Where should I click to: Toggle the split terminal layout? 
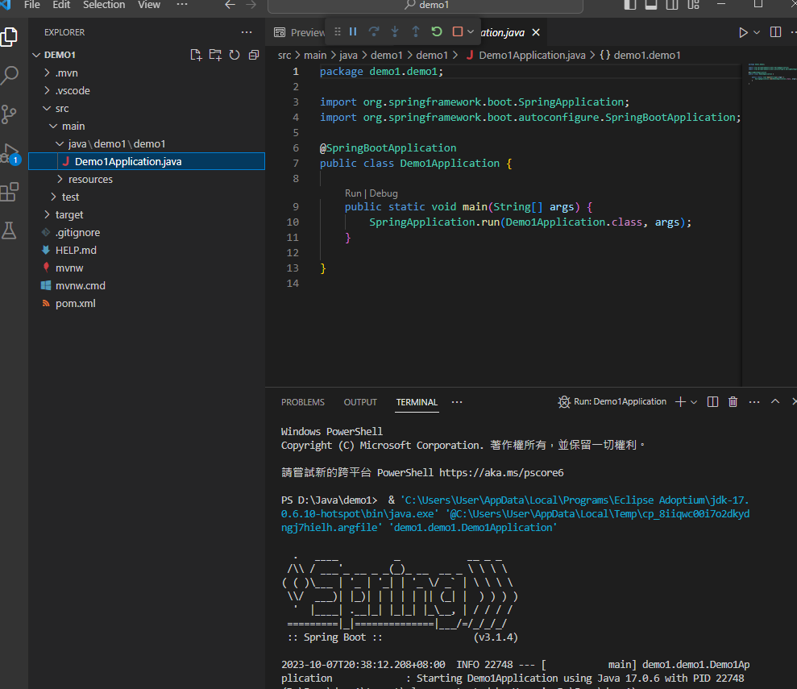point(712,402)
